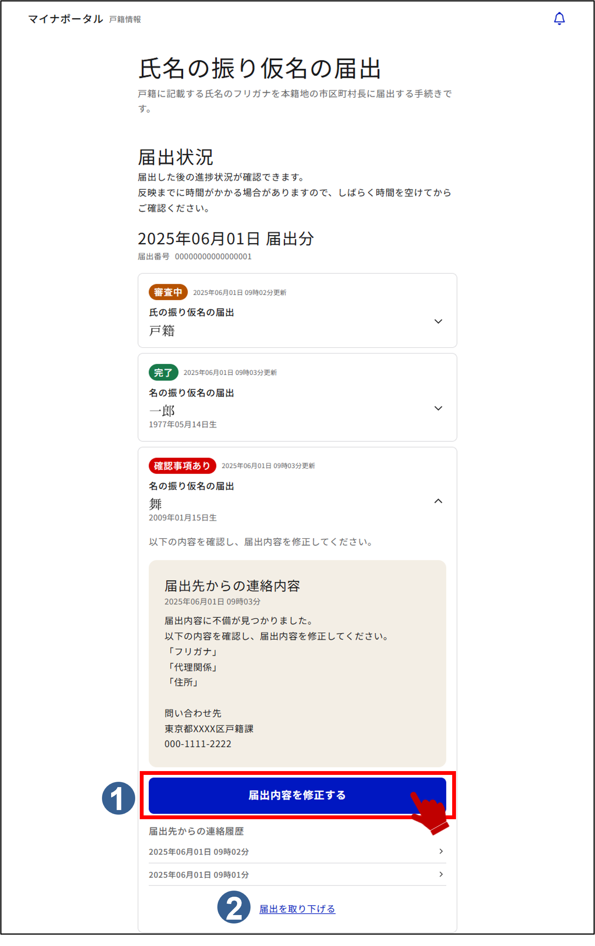Click the circled number 1 marker
595x946 pixels.
(x=118, y=798)
